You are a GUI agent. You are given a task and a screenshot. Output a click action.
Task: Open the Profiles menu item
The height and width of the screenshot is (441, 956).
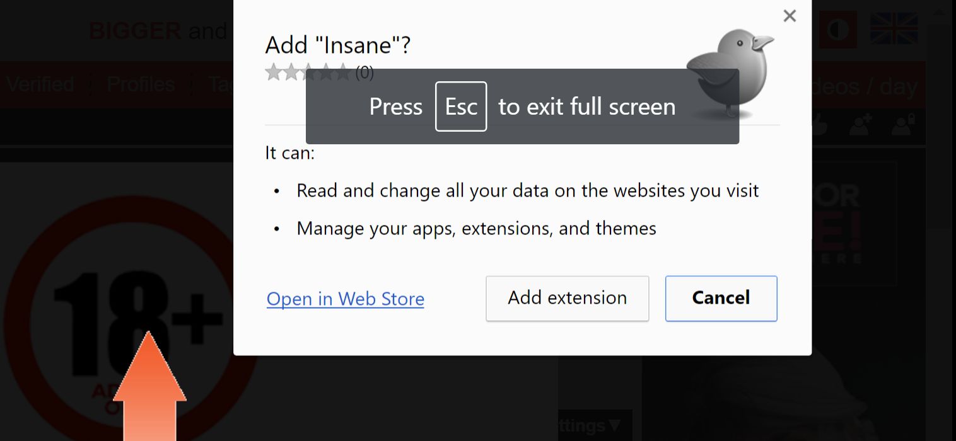click(x=141, y=84)
